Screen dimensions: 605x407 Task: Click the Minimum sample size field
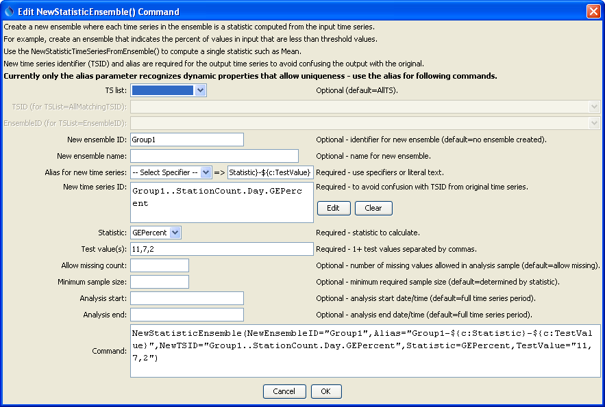pos(160,282)
